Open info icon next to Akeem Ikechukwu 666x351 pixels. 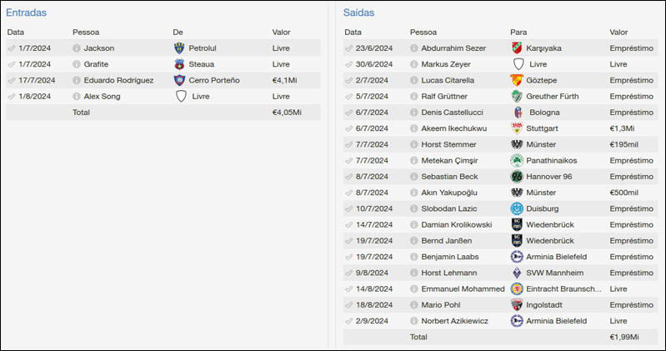click(x=414, y=128)
